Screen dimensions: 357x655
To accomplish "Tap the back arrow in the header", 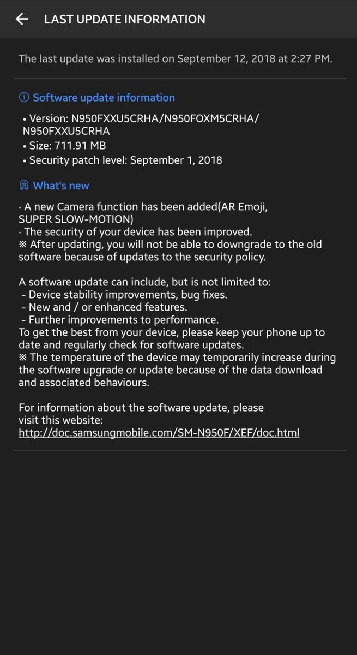I will click(22, 19).
